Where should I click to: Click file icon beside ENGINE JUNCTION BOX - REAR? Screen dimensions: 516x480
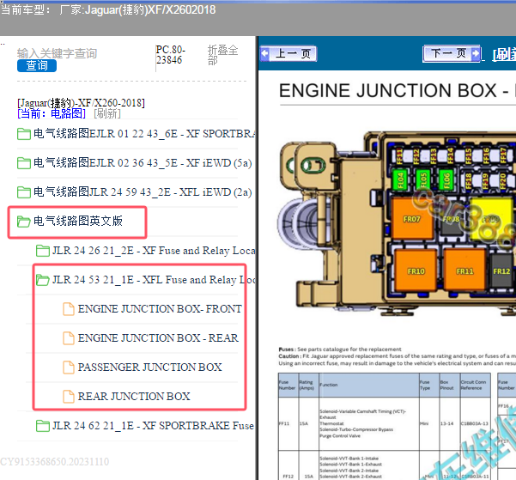click(x=69, y=338)
